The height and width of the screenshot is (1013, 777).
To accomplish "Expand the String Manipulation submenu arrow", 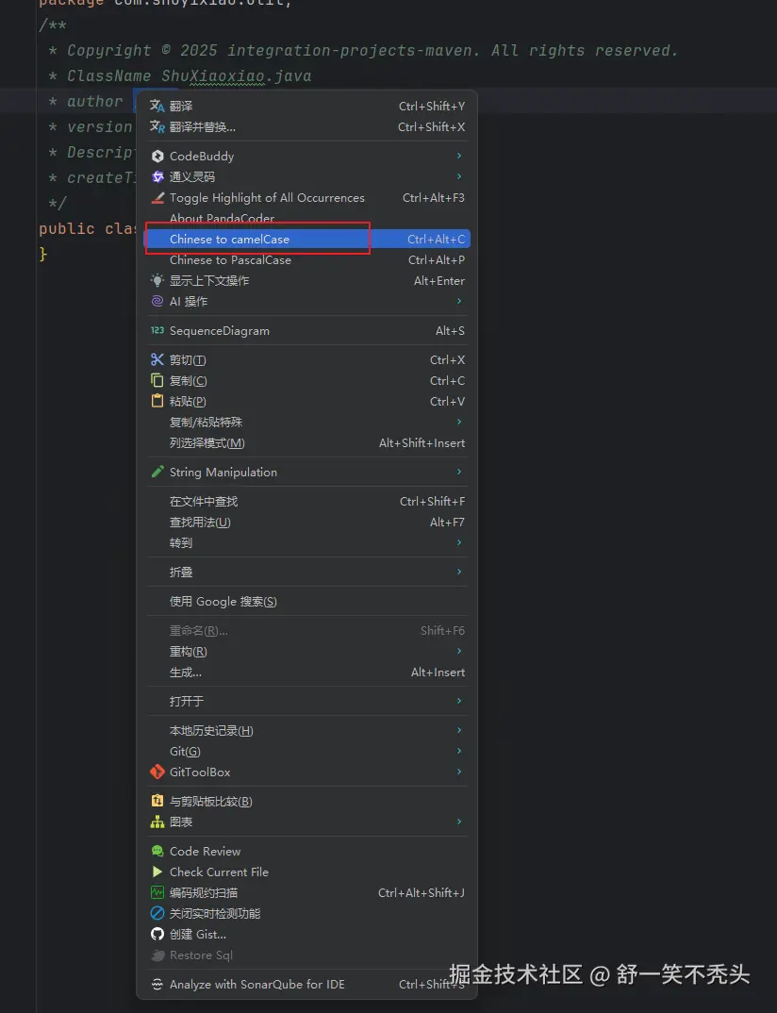I will tap(459, 473).
